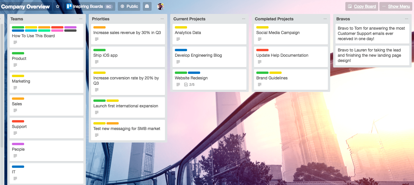Click Show Menu in the header
The image size is (414, 185).
396,6
